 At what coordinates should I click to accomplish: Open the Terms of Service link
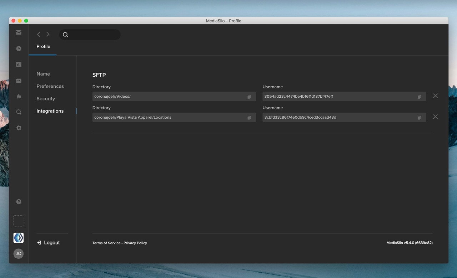click(x=106, y=243)
